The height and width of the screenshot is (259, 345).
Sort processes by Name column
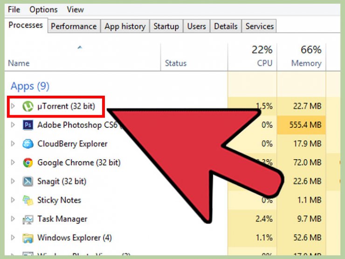click(83, 57)
